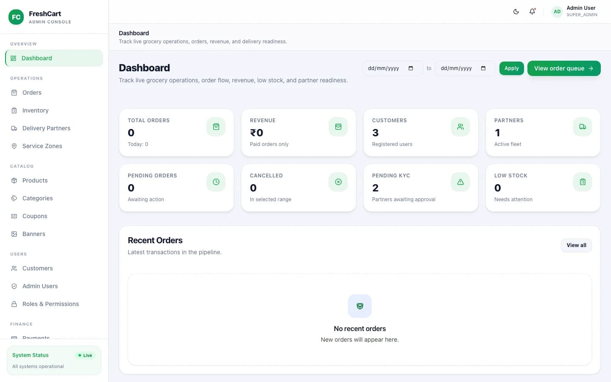Click the Delivery Partners truck icon in sidebar
Viewport: 611px width, 382px height.
click(14, 128)
